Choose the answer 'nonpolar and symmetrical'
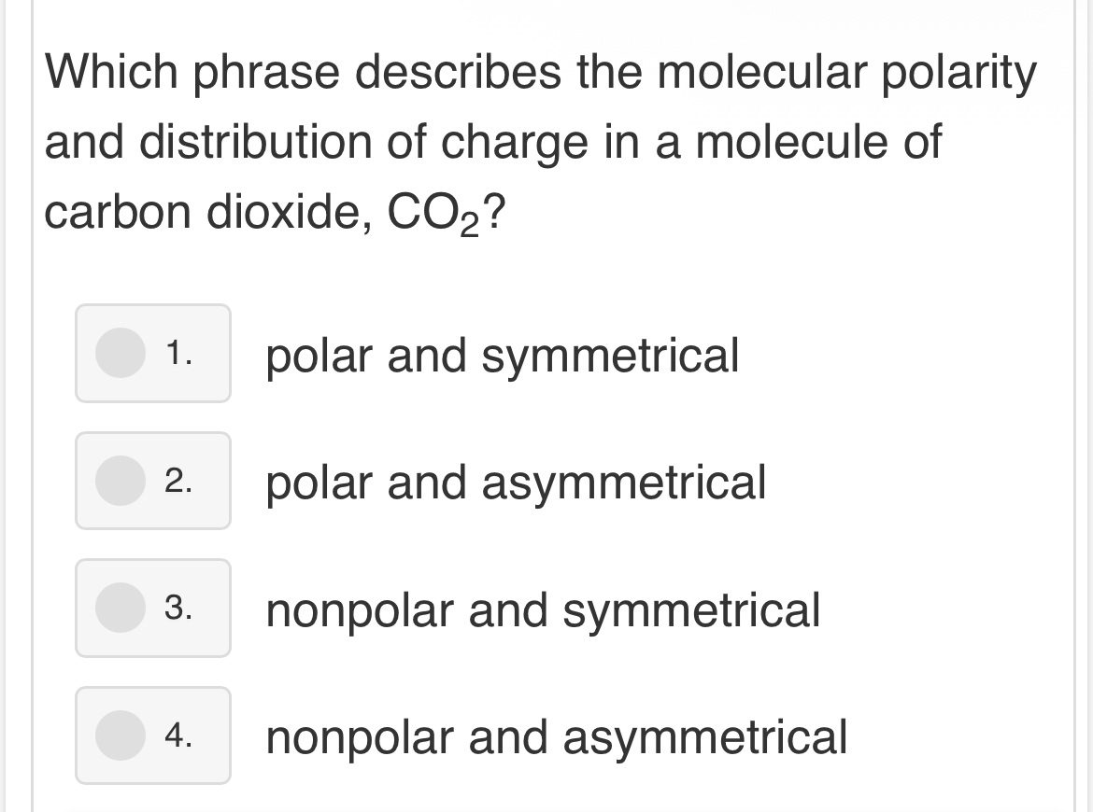 click(x=542, y=609)
